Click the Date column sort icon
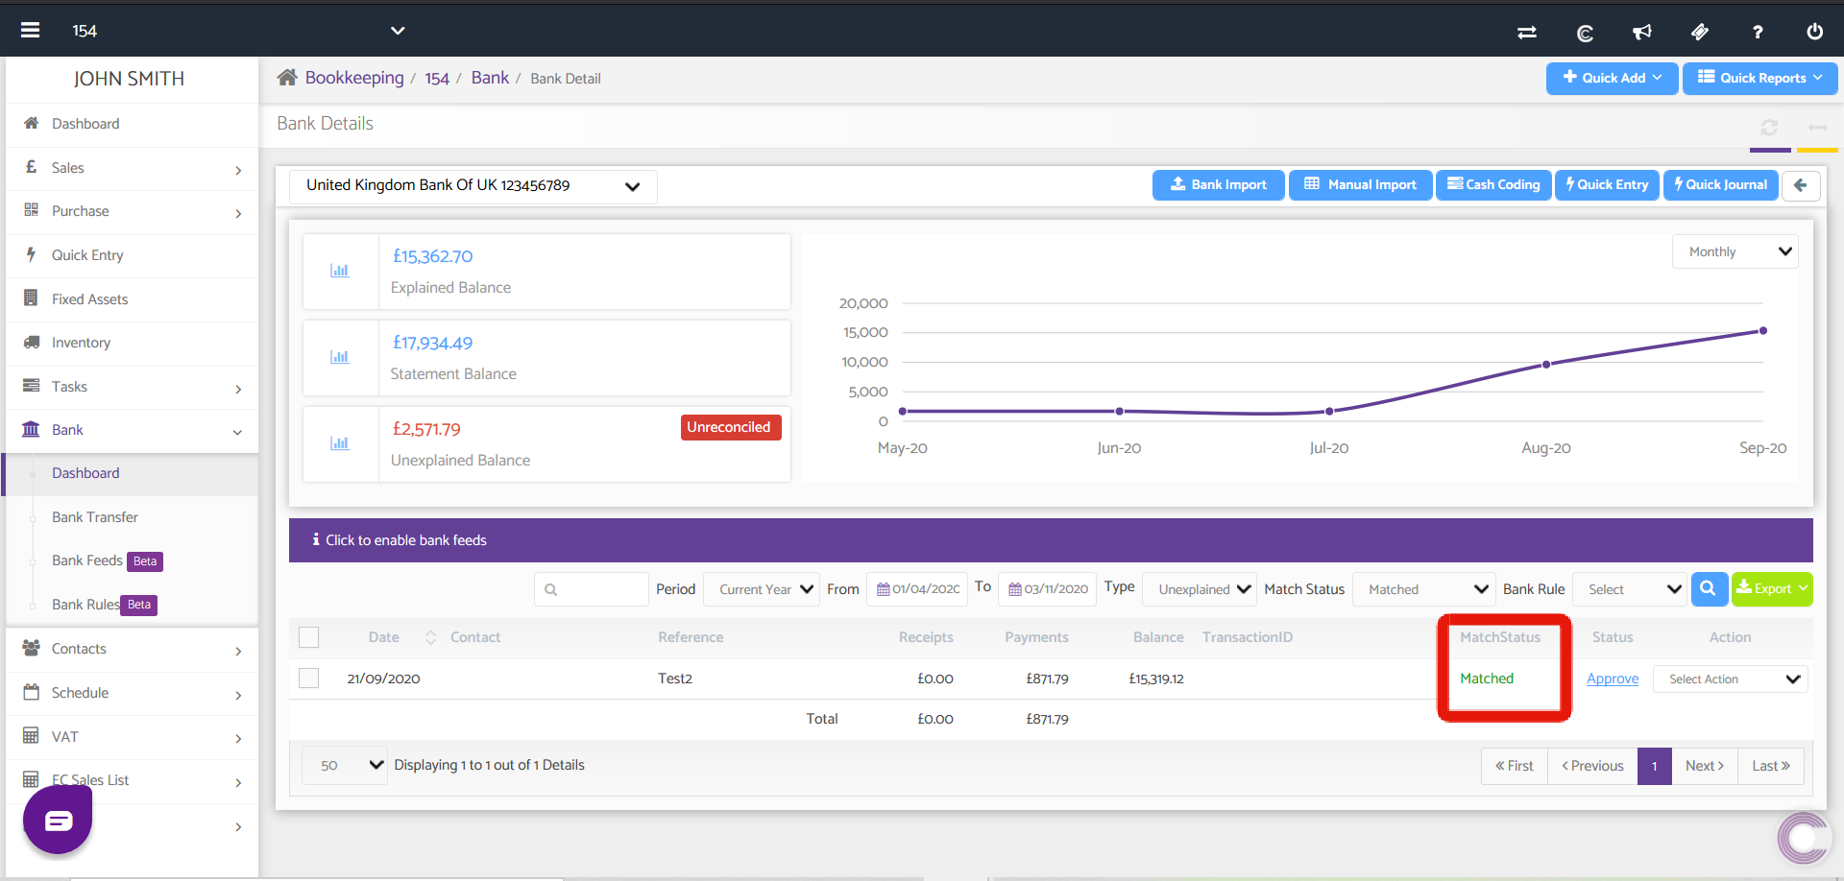The image size is (1844, 881). pyautogui.click(x=430, y=637)
